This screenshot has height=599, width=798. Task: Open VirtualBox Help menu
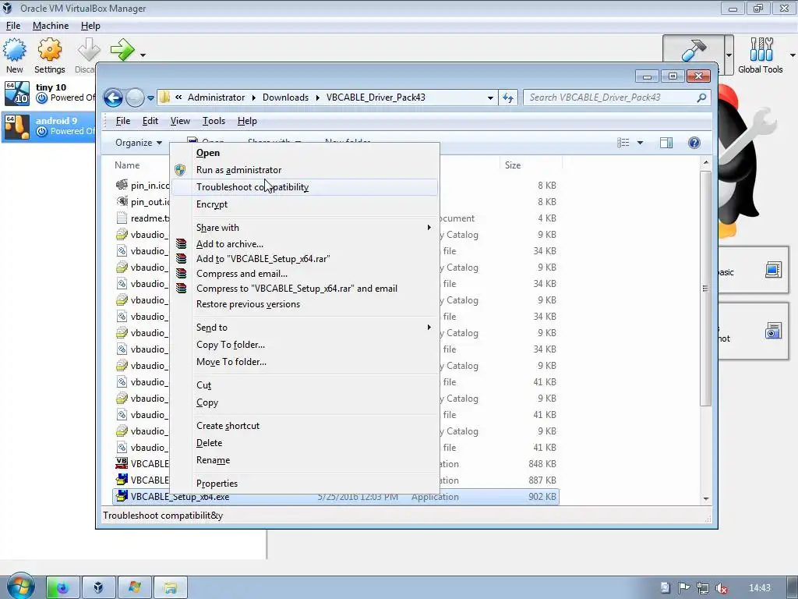tap(90, 26)
